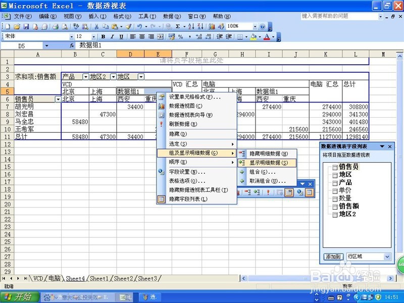
Task: Save the workbook with the floppy icon
Action: pos(26,26)
